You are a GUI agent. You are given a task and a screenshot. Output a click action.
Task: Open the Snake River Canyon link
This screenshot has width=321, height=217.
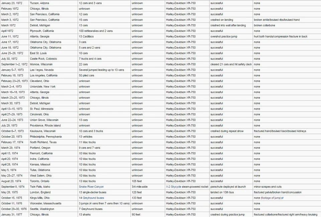point(91,187)
